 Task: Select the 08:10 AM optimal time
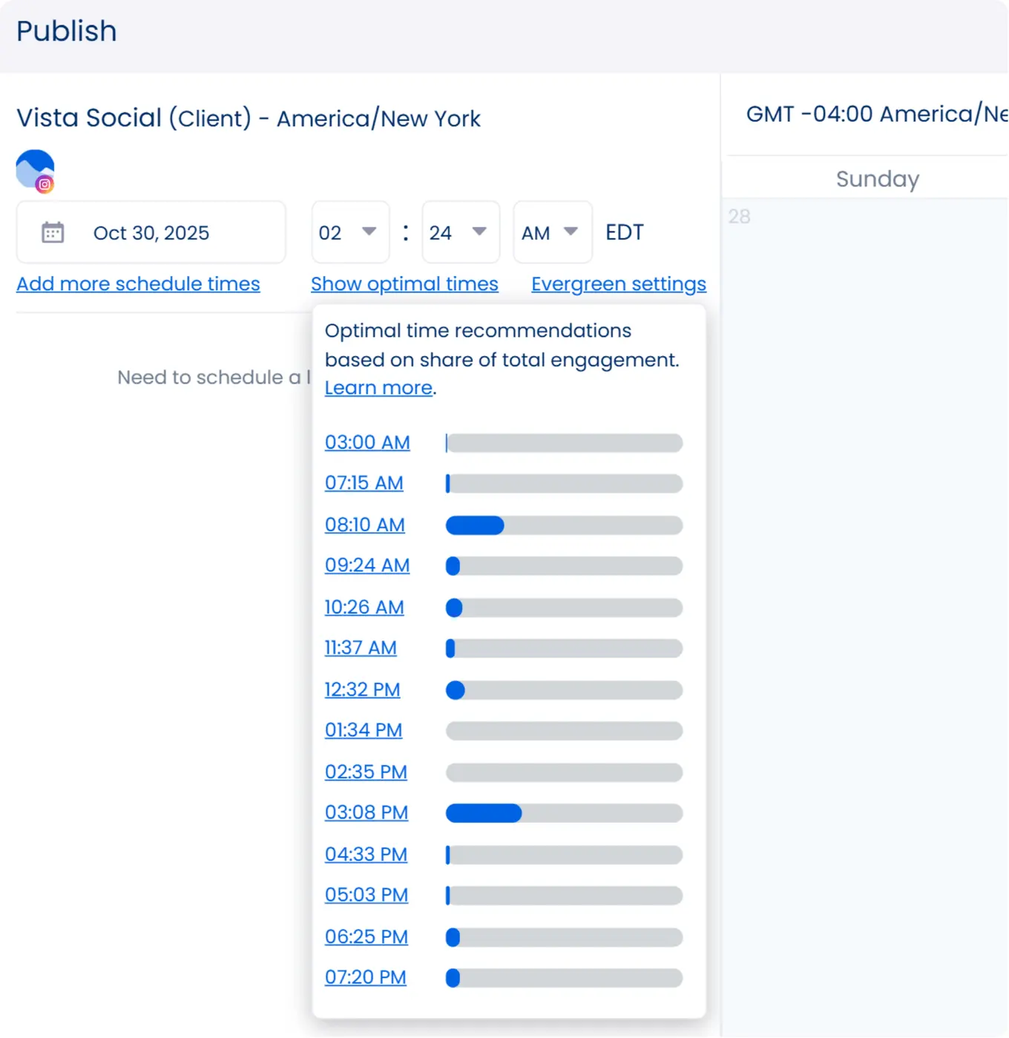click(364, 525)
